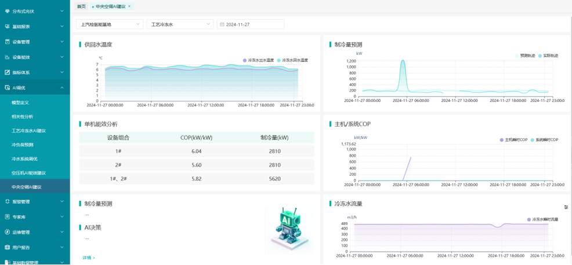Screen dimensions: 572x265
Task: Click the calendar icon in date field
Action: point(222,24)
